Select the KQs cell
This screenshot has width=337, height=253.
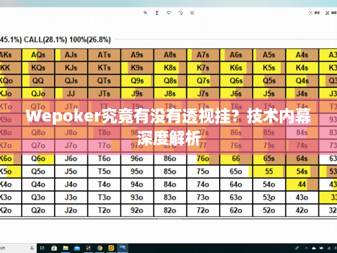pyautogui.click(x=38, y=68)
